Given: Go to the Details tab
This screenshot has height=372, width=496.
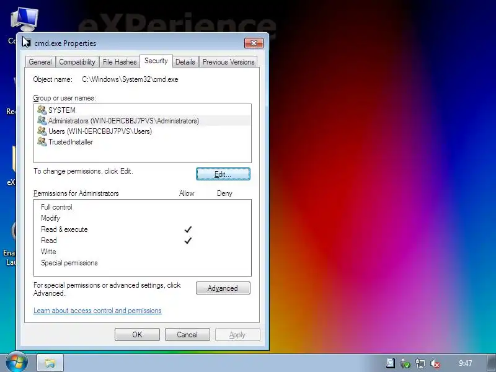Looking at the screenshot, I should pos(185,61).
